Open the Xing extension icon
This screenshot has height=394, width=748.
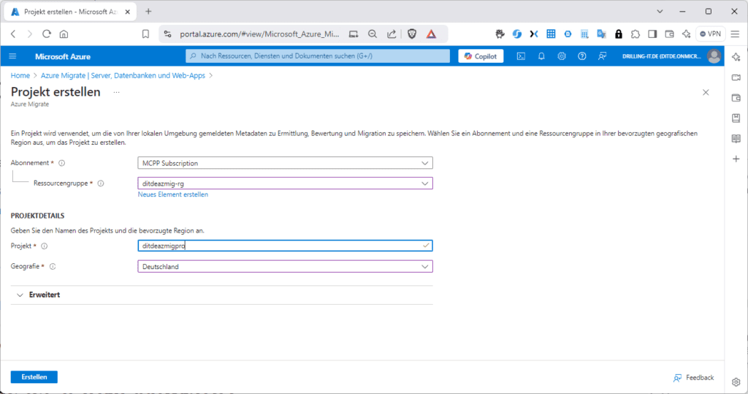534,34
